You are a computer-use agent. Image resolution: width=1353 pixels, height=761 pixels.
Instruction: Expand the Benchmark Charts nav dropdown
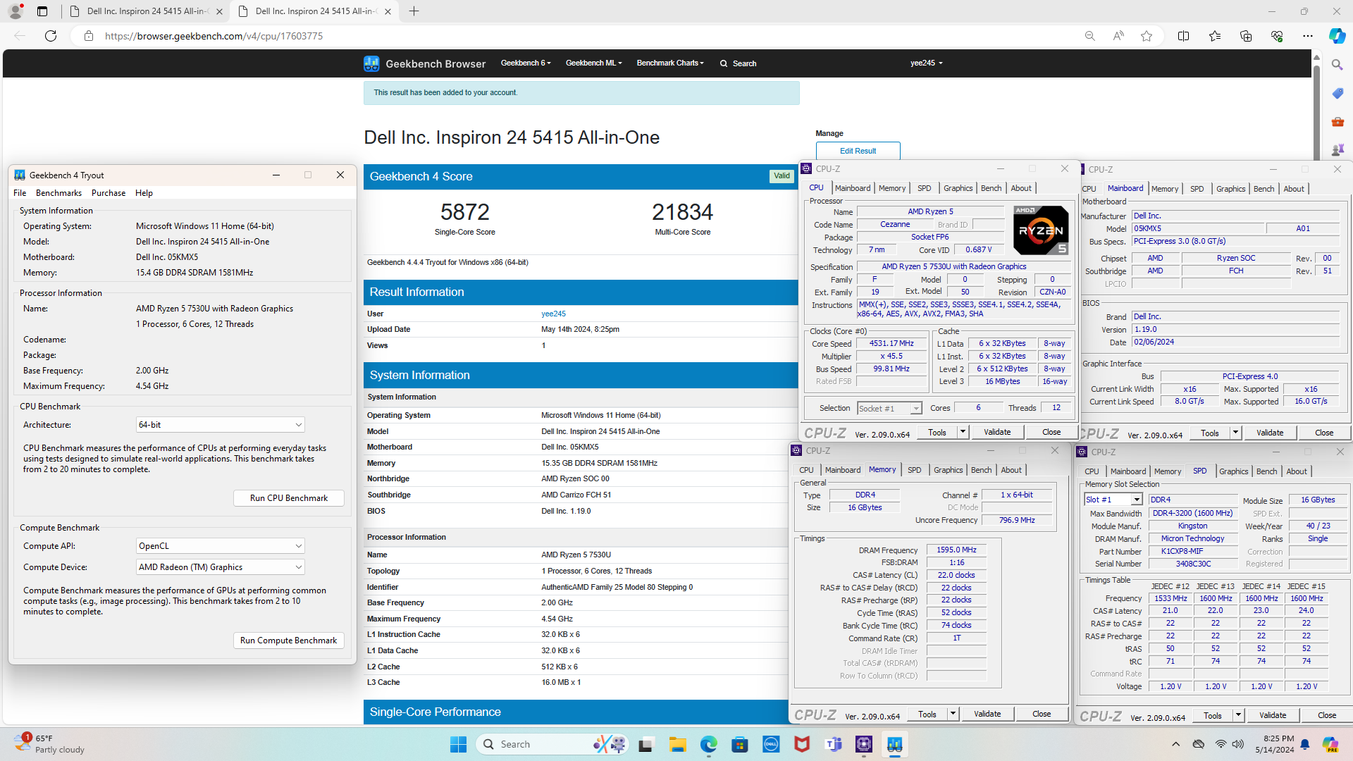[x=670, y=63]
